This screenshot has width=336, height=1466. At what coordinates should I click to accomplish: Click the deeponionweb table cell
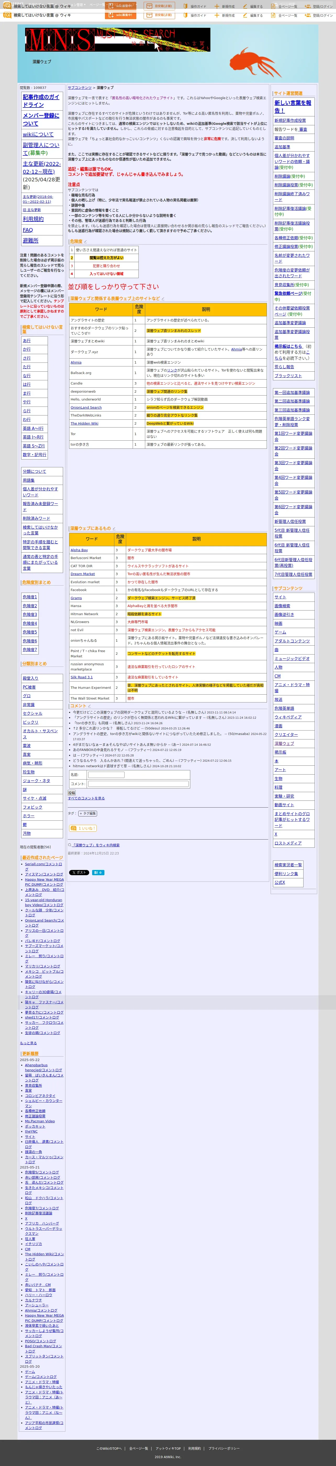coord(101,392)
